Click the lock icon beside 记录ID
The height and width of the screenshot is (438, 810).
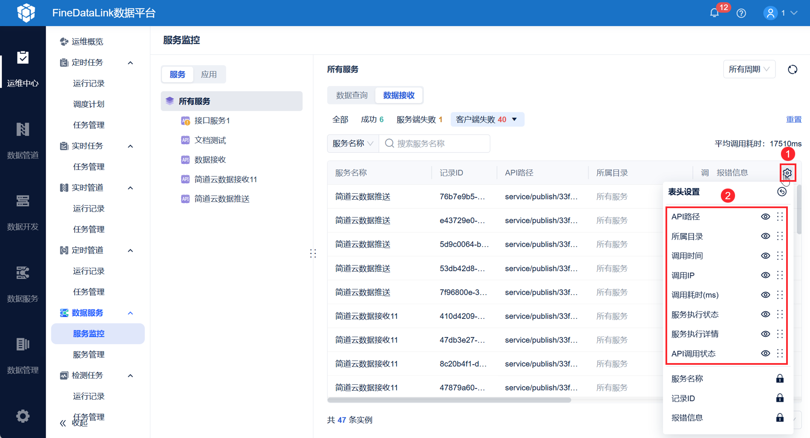point(780,398)
